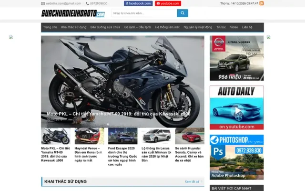Click the slide date under the headline
This screenshot has height=191, width=305.
[x=55, y=120]
